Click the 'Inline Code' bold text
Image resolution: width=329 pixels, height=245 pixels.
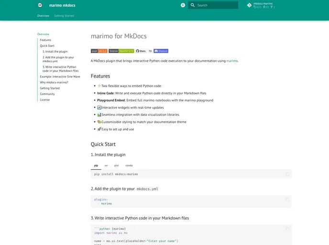click(105, 93)
